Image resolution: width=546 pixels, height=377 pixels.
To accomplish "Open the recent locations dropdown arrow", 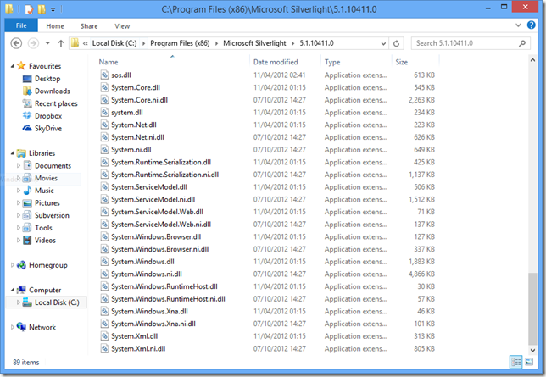I will point(47,43).
